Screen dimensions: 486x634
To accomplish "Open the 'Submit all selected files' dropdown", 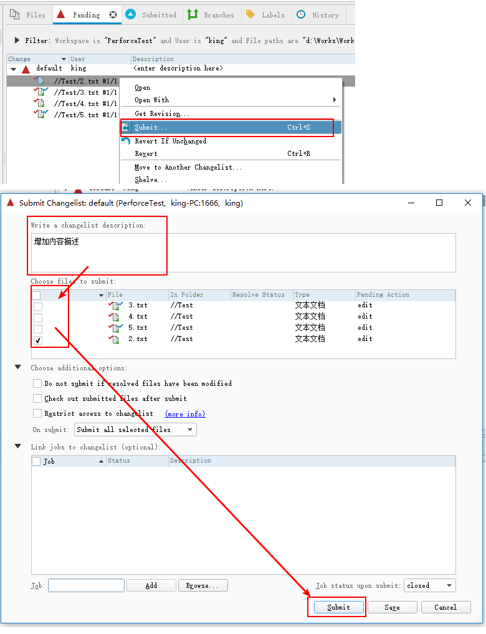I will pos(135,430).
